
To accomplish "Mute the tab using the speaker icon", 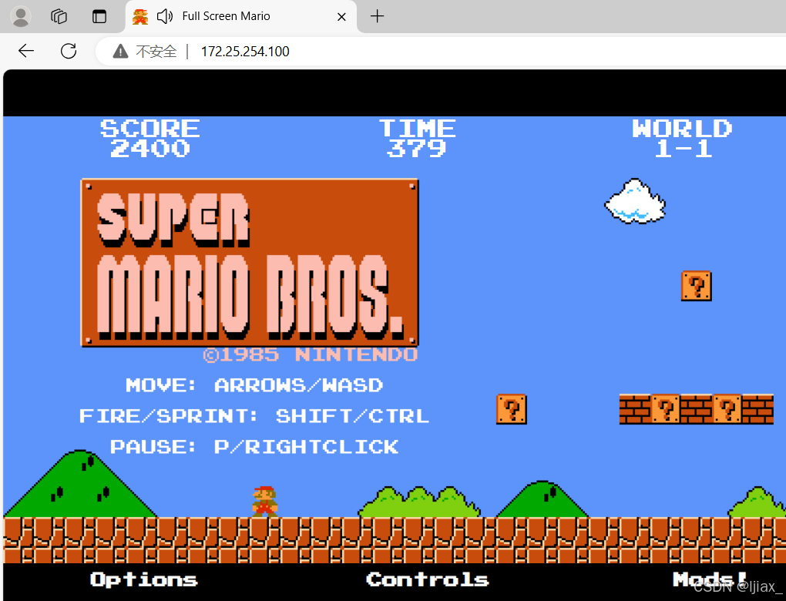I will tap(165, 16).
